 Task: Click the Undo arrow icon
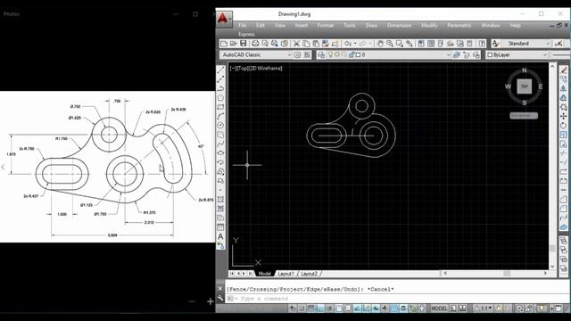[x=348, y=44]
